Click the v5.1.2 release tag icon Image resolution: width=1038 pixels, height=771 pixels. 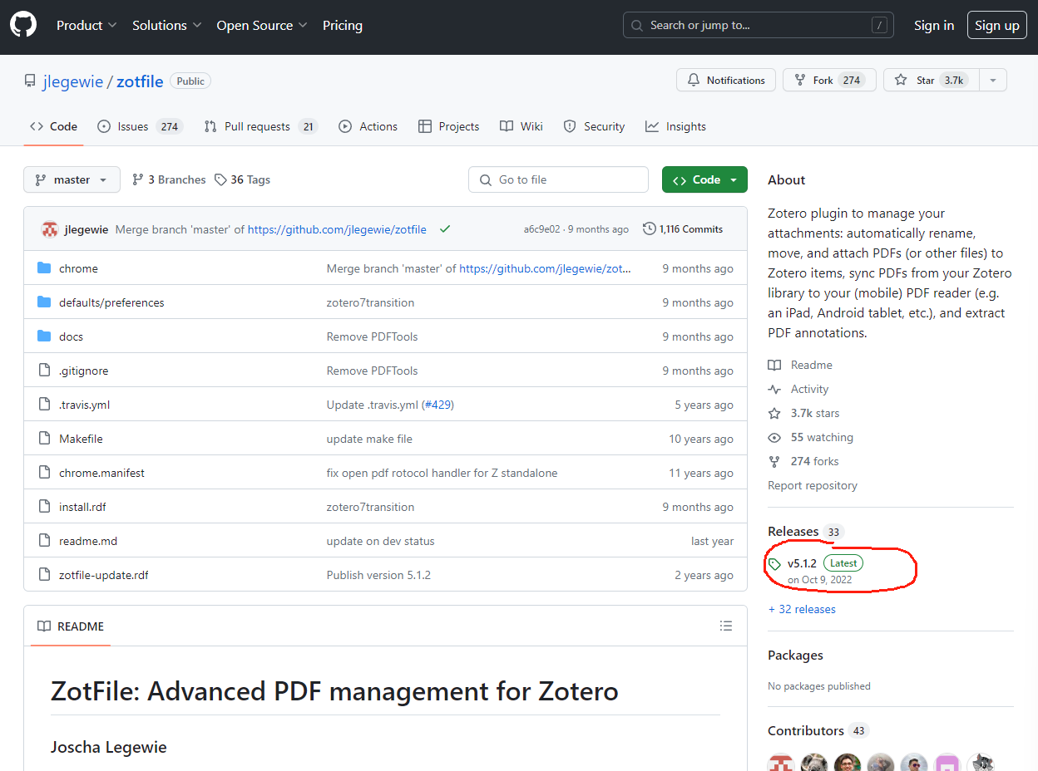pyautogui.click(x=775, y=564)
